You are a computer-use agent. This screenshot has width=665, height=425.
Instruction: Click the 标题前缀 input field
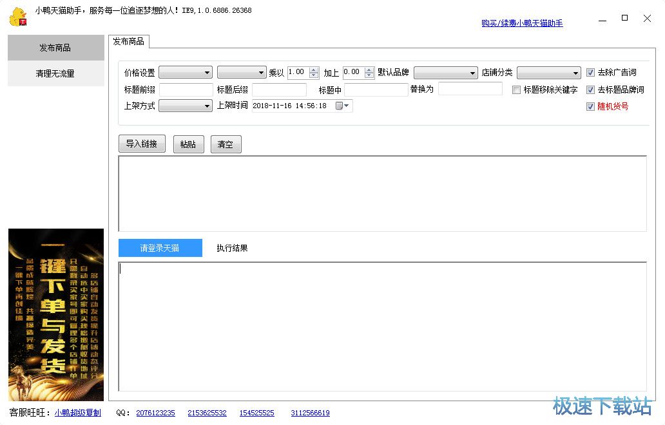coord(186,90)
